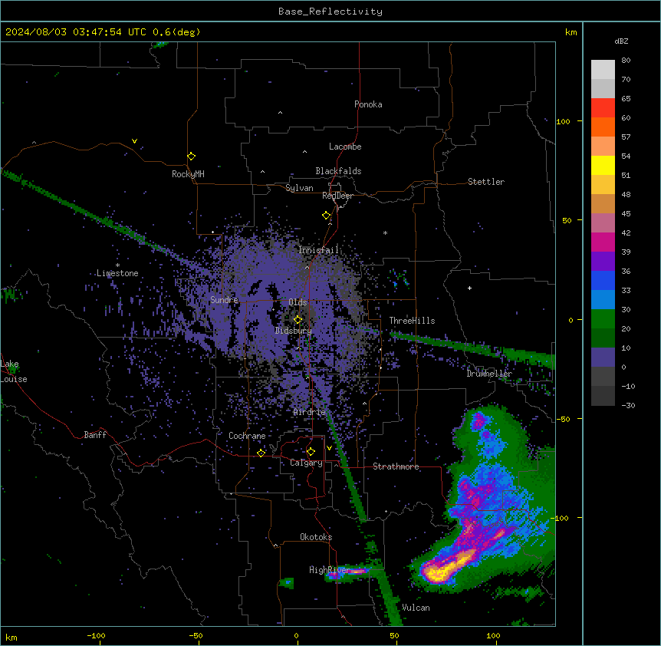Pick the bright green 20-30 dBZ swatch
This screenshot has width=661, height=646.
(x=603, y=319)
